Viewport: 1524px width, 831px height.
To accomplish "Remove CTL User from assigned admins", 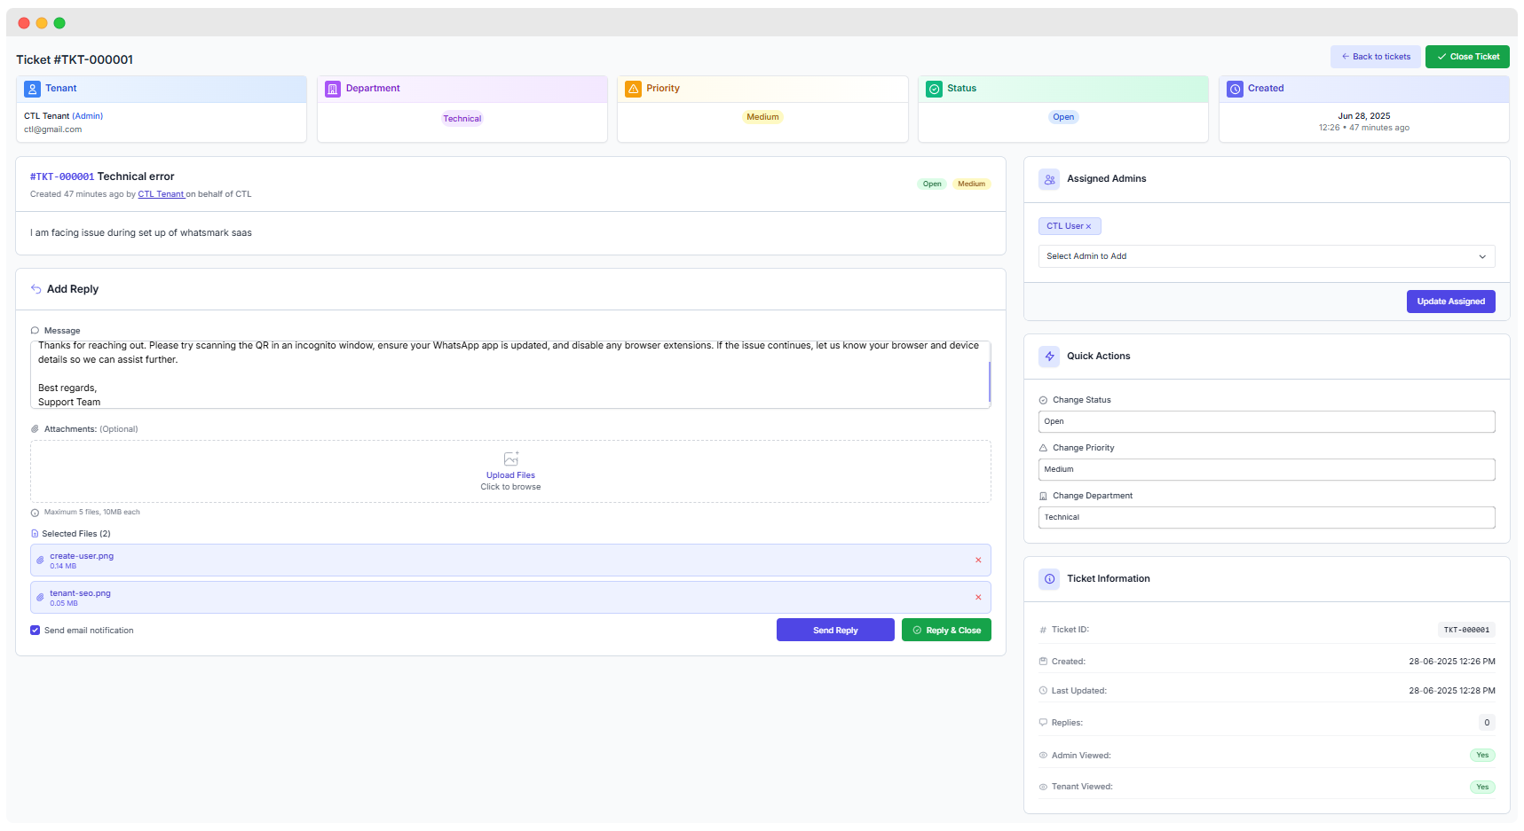I will click(1089, 227).
